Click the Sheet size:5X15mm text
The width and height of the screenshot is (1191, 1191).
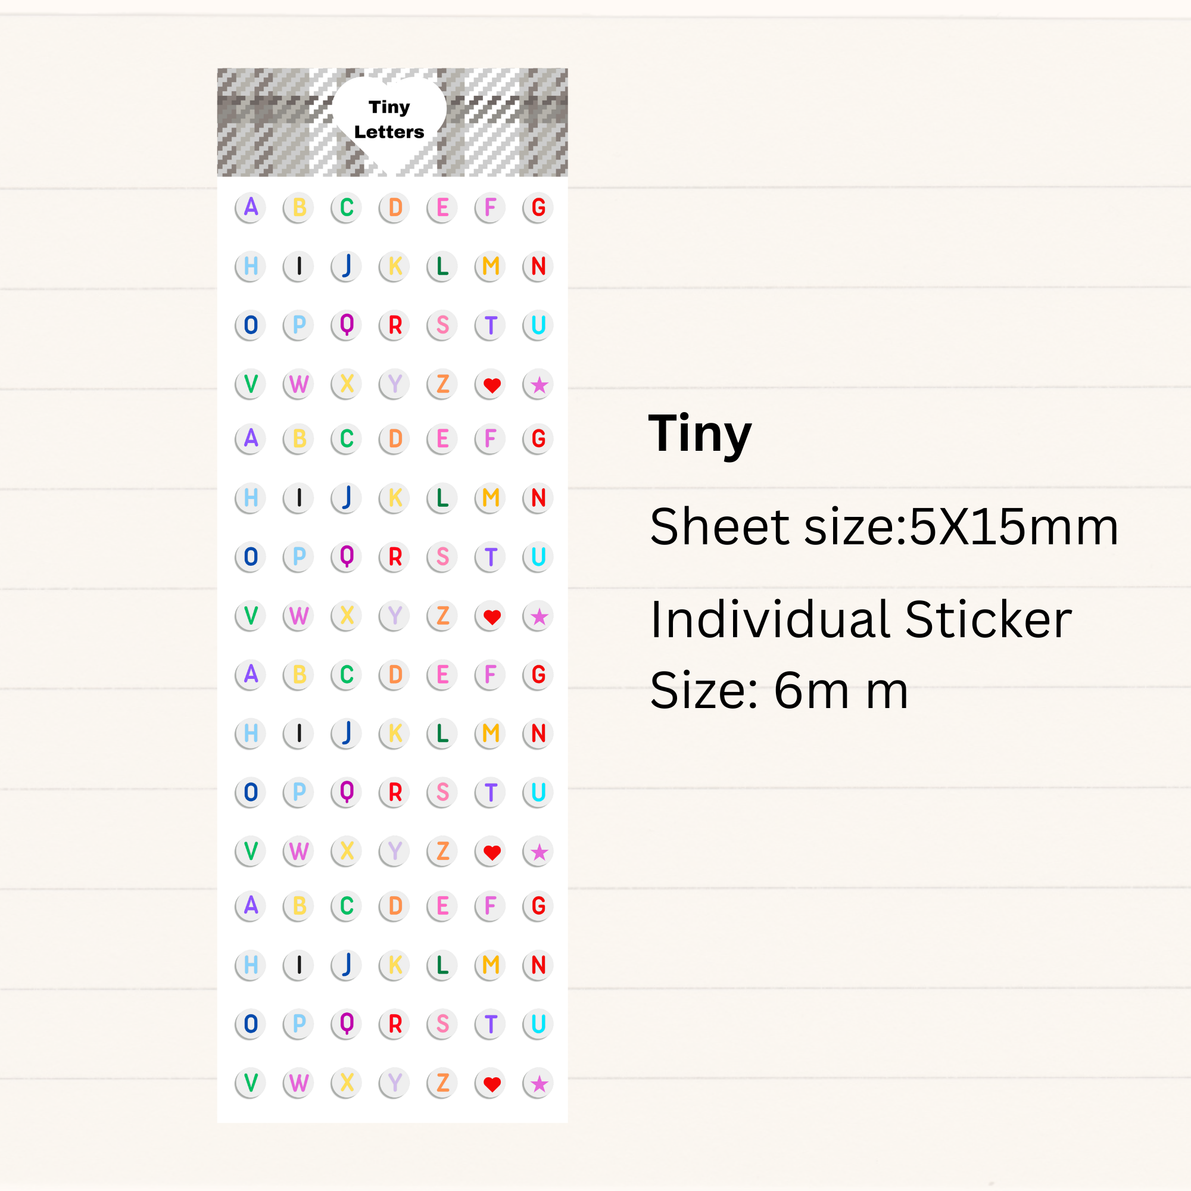pos(883,527)
